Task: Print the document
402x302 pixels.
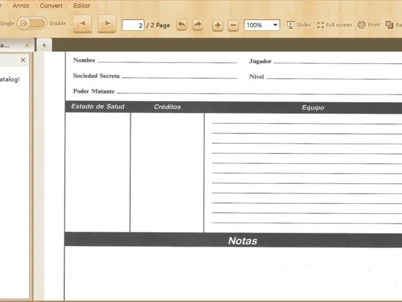Action: click(x=369, y=25)
